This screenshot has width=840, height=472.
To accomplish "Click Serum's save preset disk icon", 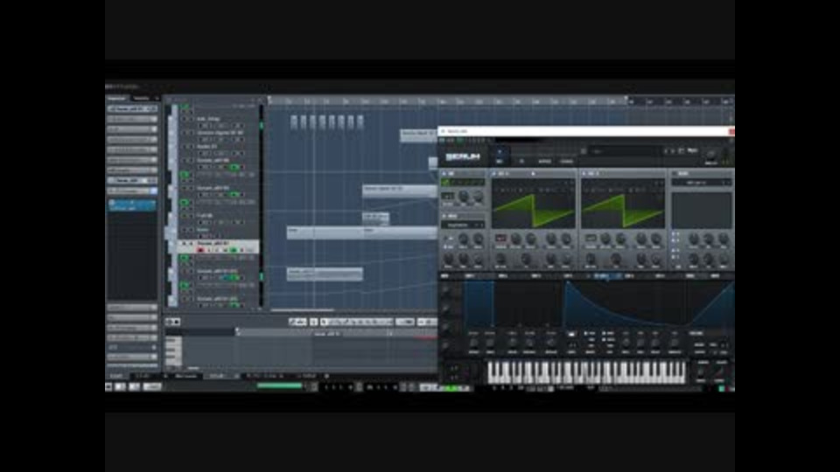I will (681, 151).
